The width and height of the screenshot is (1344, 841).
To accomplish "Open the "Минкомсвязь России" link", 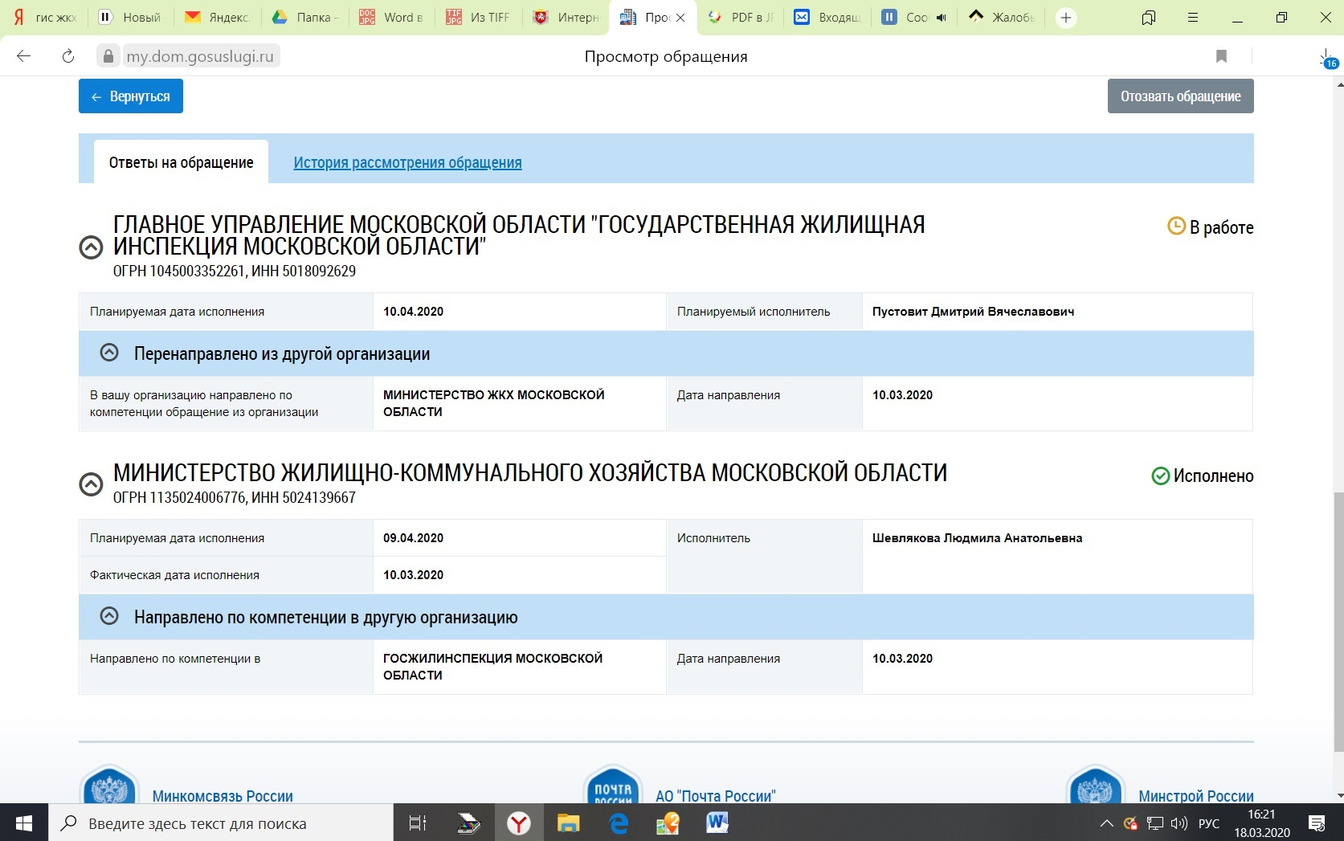I will [x=223, y=796].
